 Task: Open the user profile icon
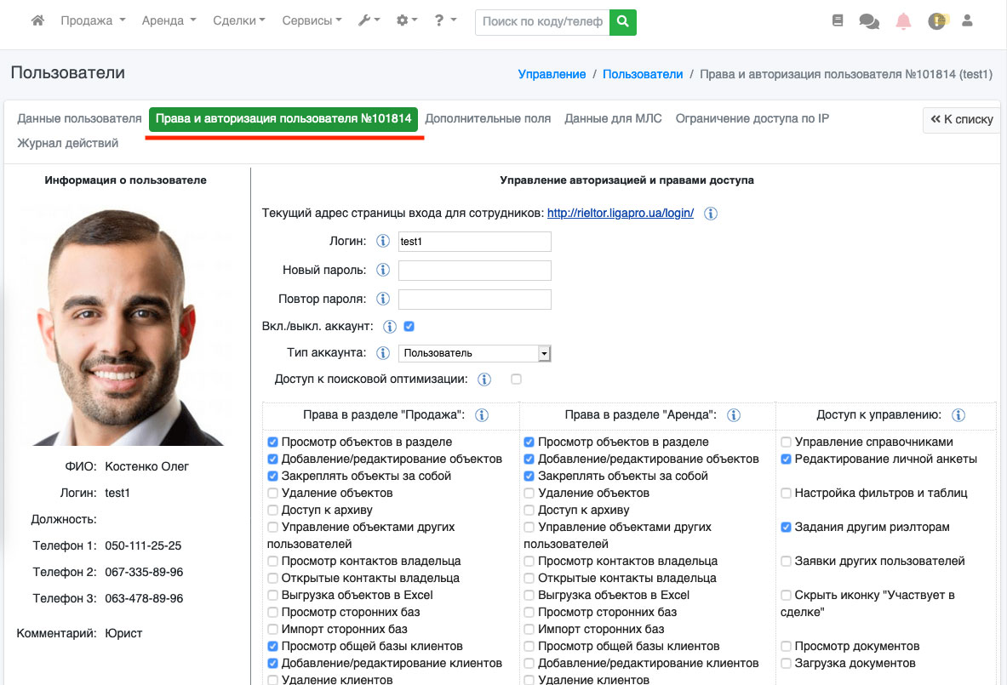pyautogui.click(x=967, y=21)
